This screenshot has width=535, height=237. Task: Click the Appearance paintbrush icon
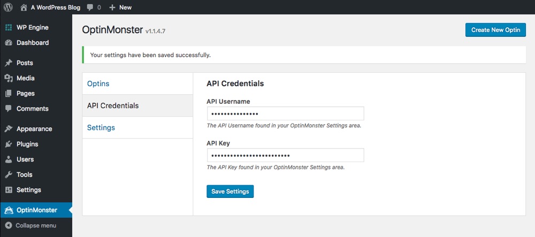[x=9, y=129]
